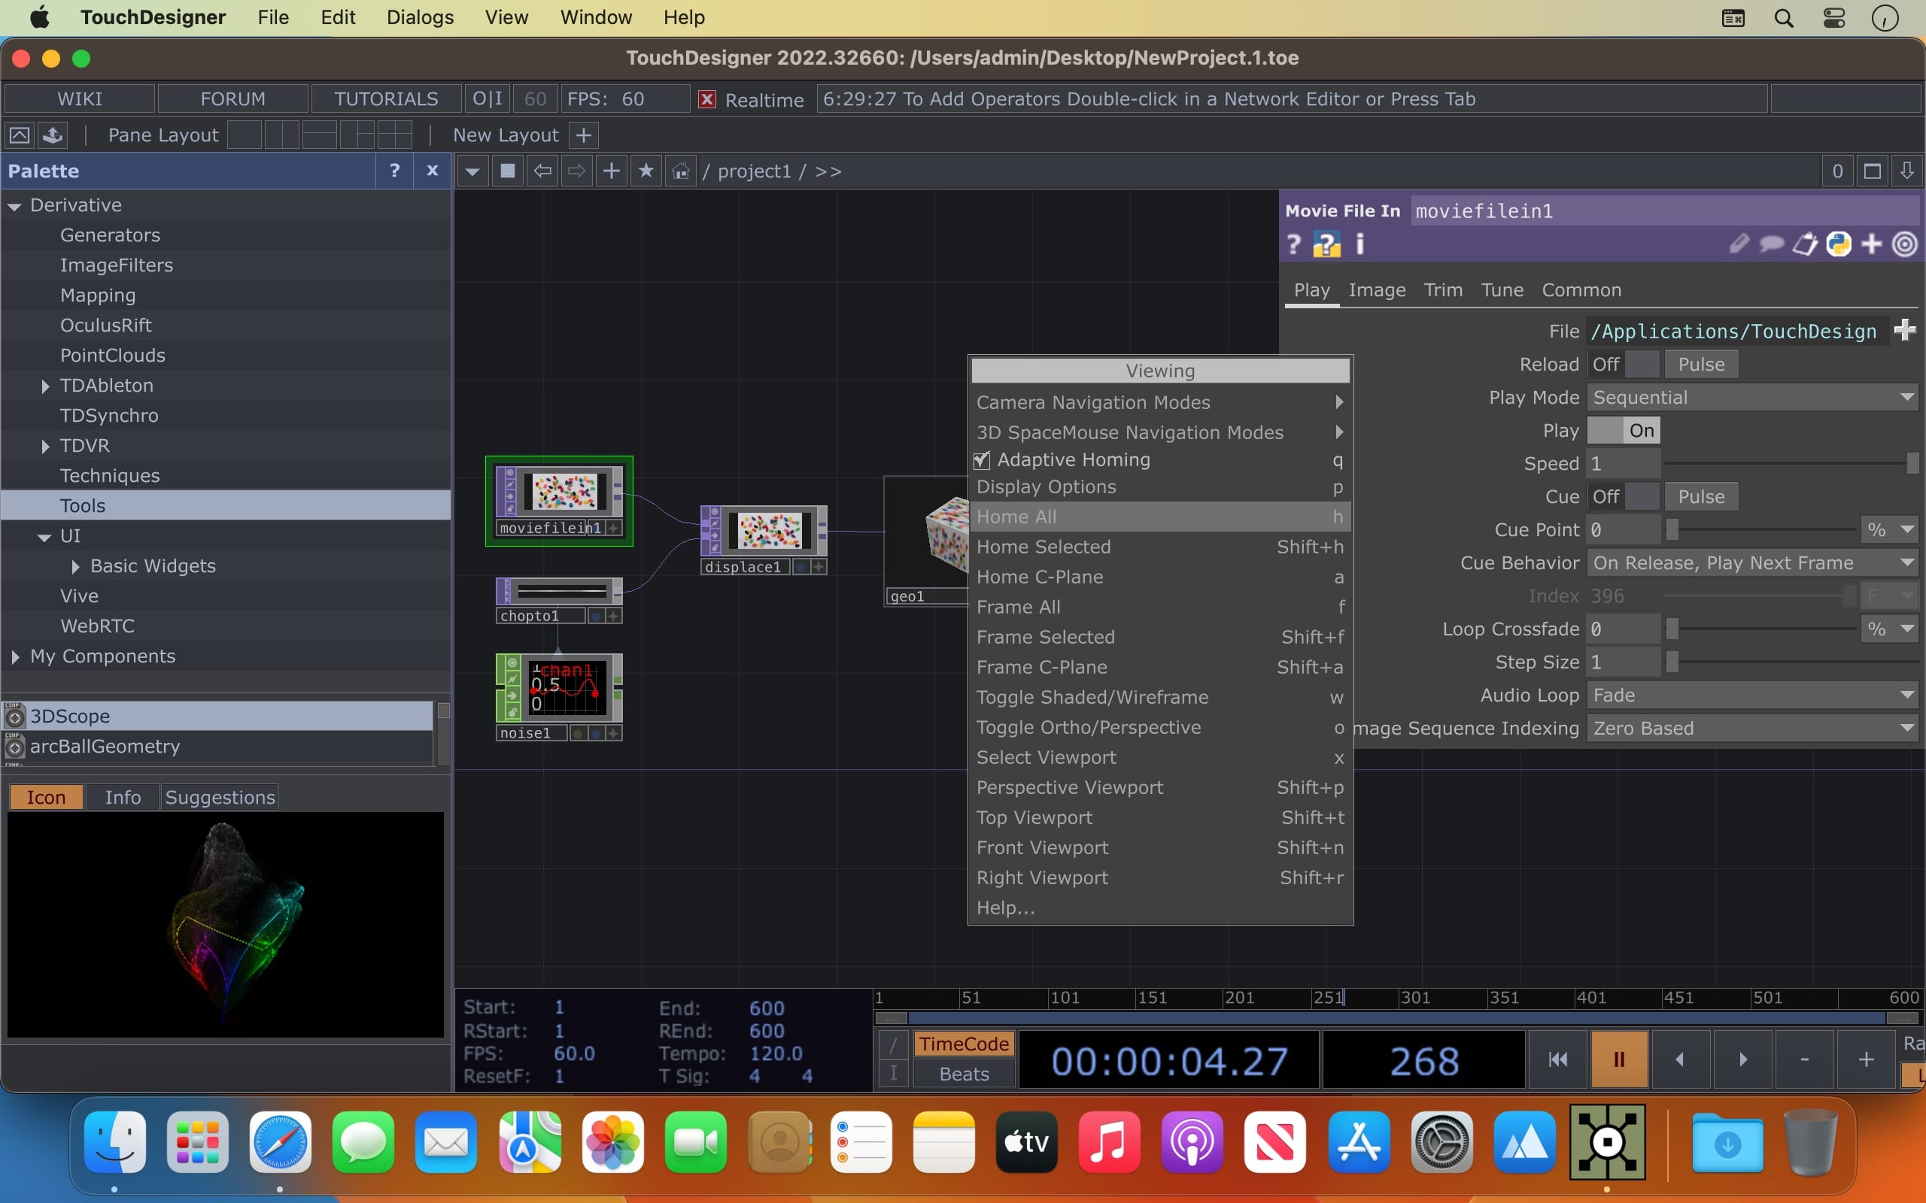Adjust the Cue Point slider

pyautogui.click(x=1673, y=530)
